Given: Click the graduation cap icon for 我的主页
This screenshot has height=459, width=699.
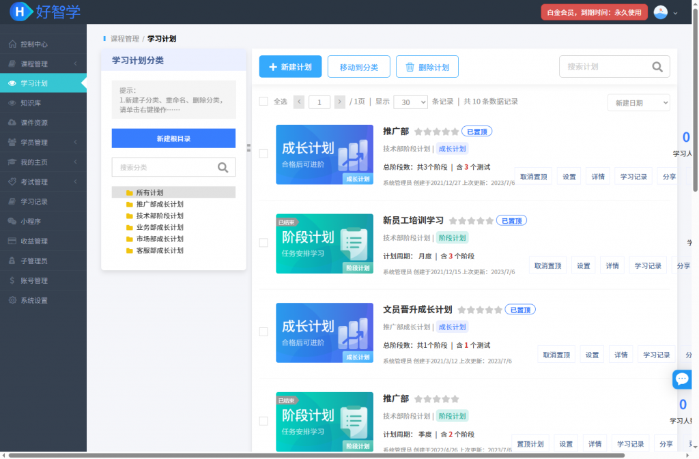Looking at the screenshot, I should click(12, 162).
